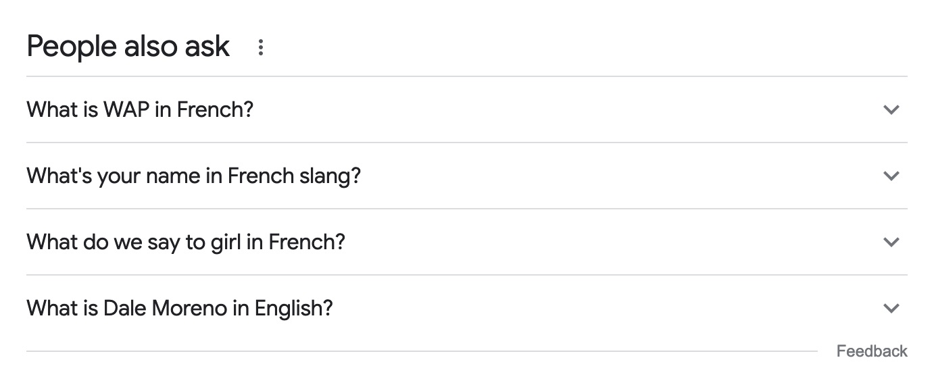Click the word "WAP" in the first question
This screenshot has height=385, width=934.
pos(126,109)
